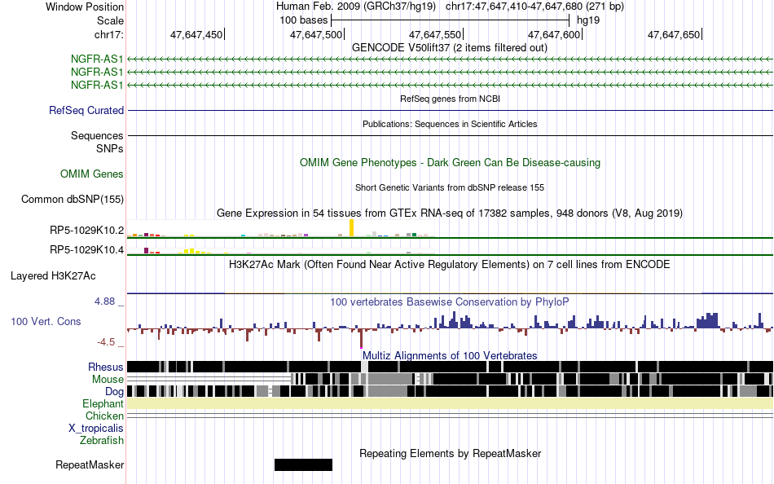This screenshot has height=484, width=774.
Task: Click the GENCODE V50lift37 track title
Action: [x=450, y=48]
